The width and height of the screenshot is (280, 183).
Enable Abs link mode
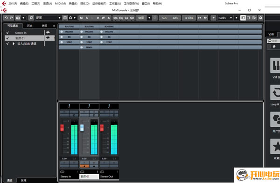(x=175, y=18)
